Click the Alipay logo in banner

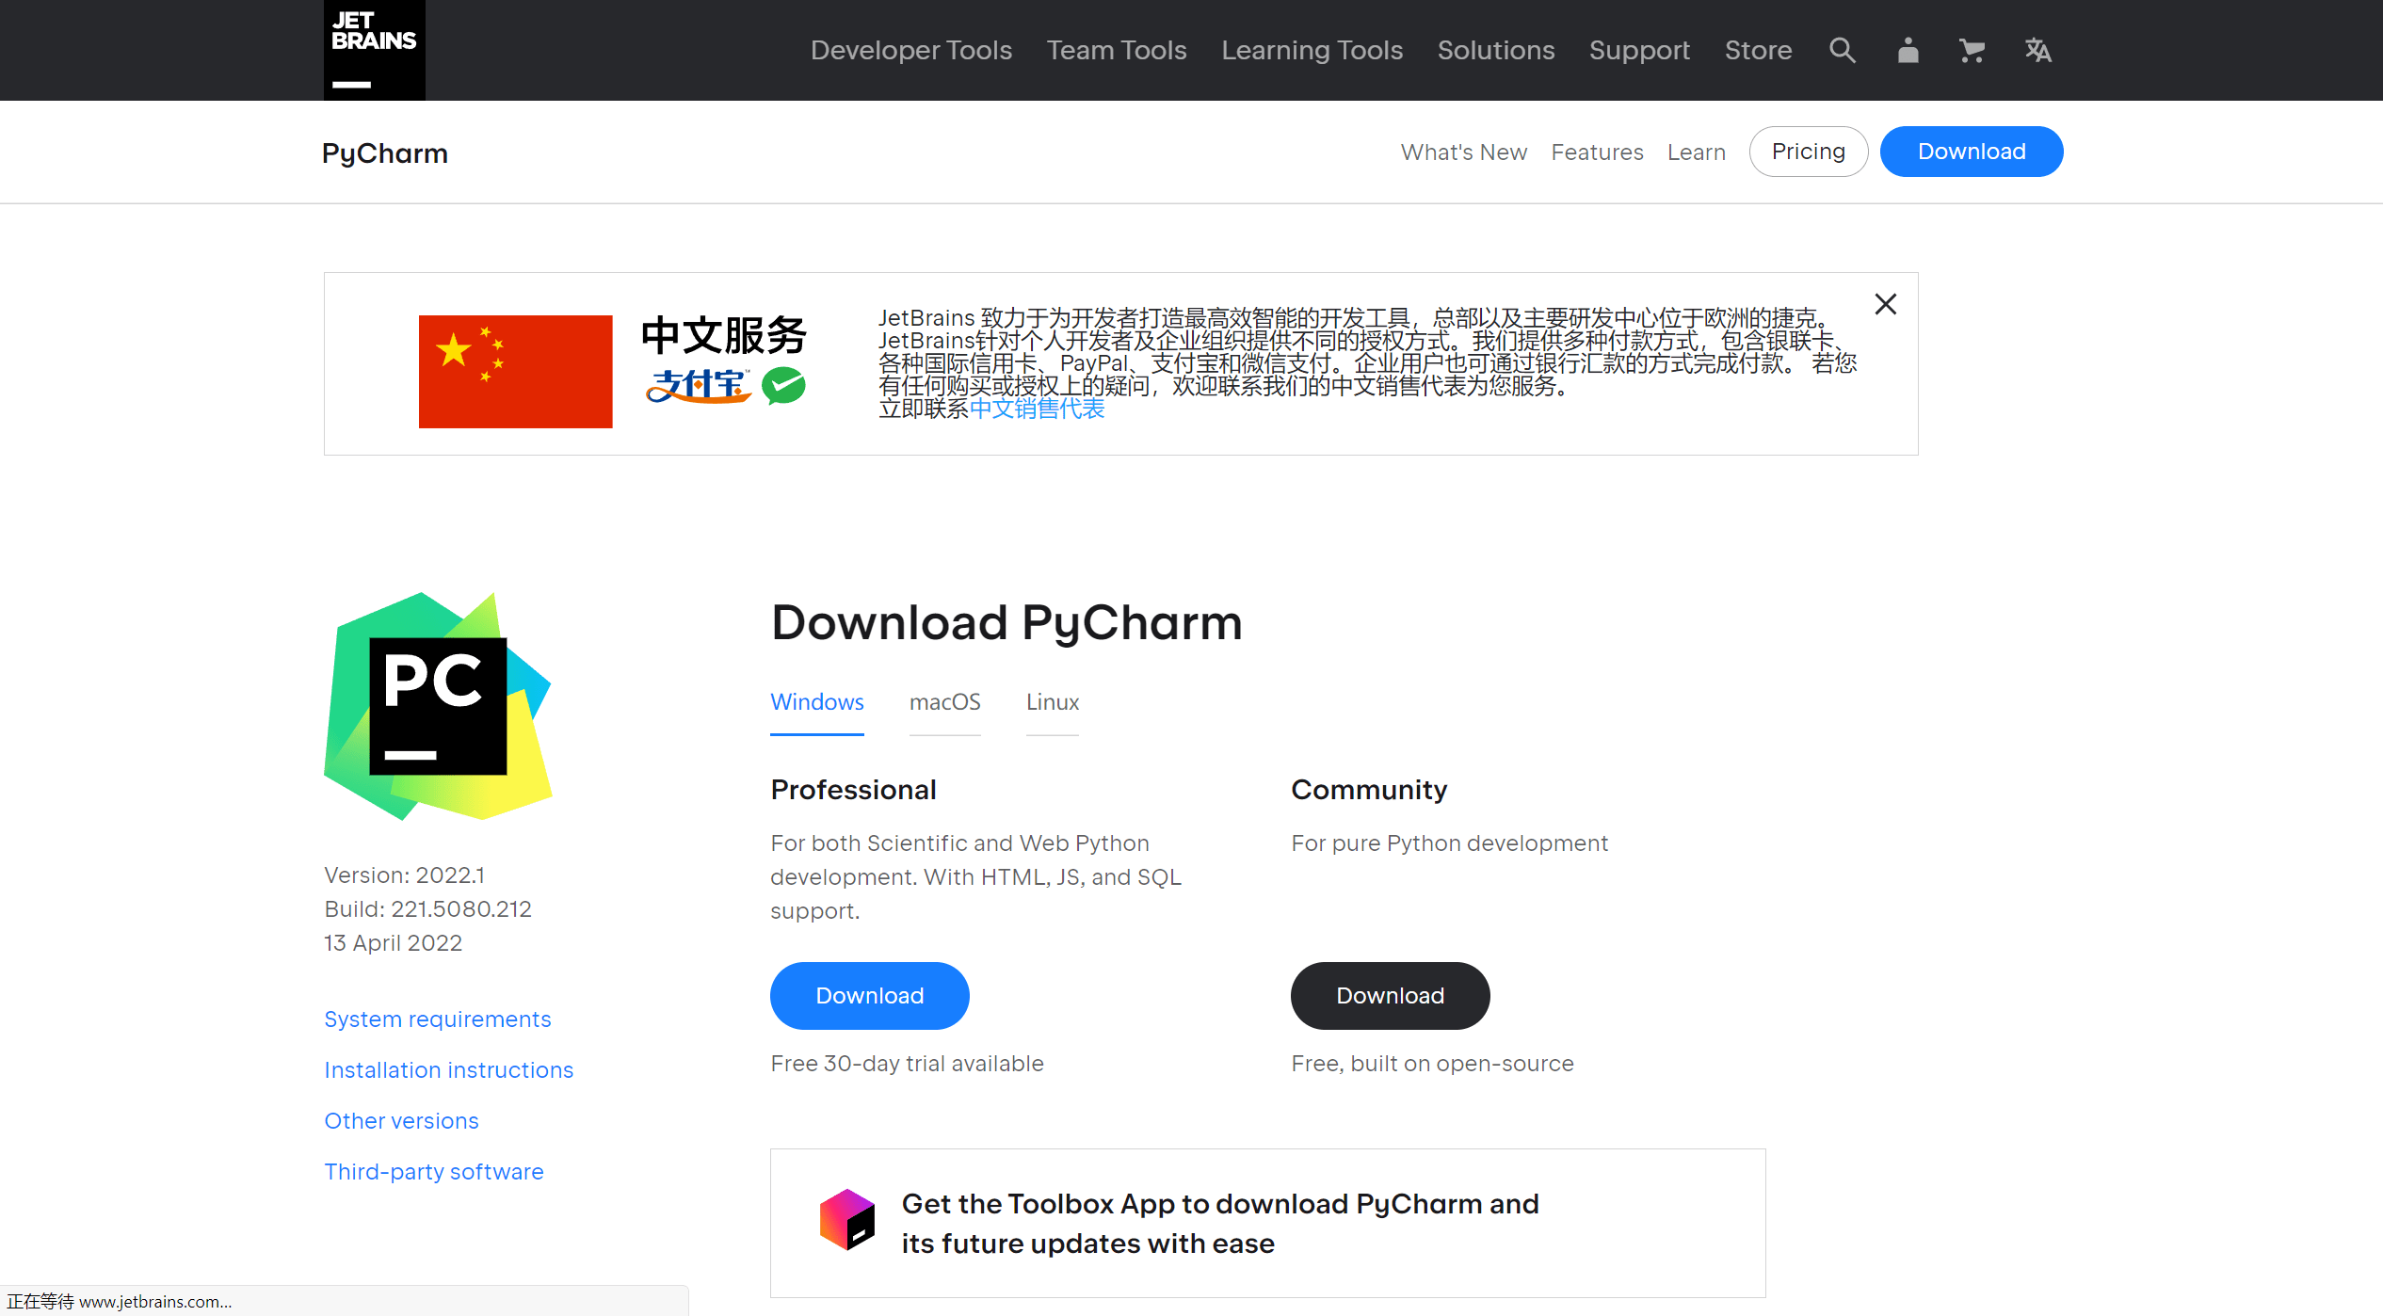(698, 386)
